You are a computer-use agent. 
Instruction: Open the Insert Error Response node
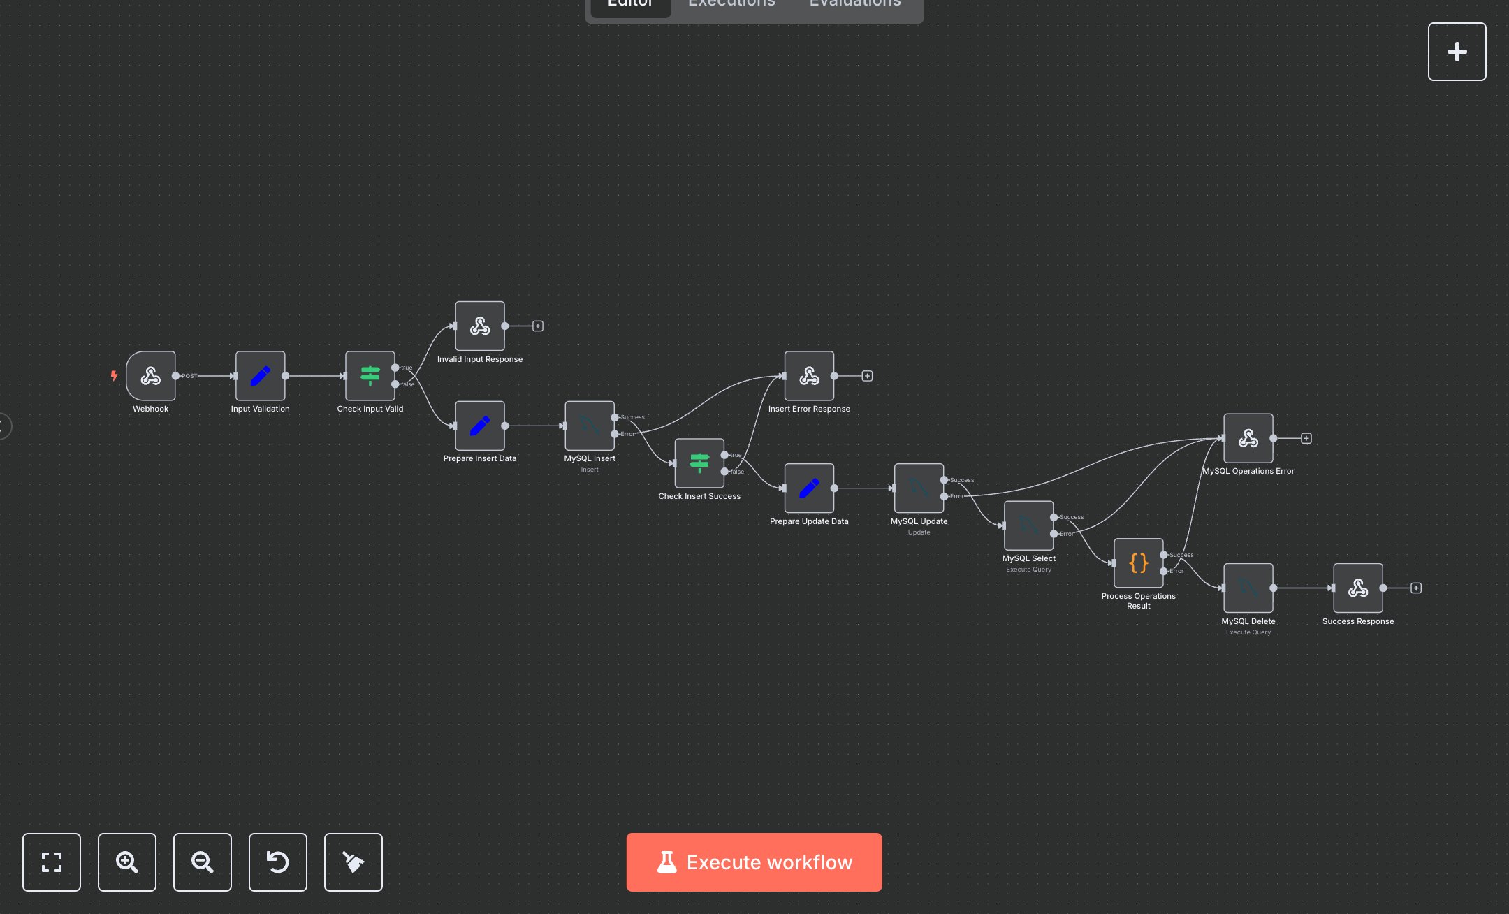[808, 376]
